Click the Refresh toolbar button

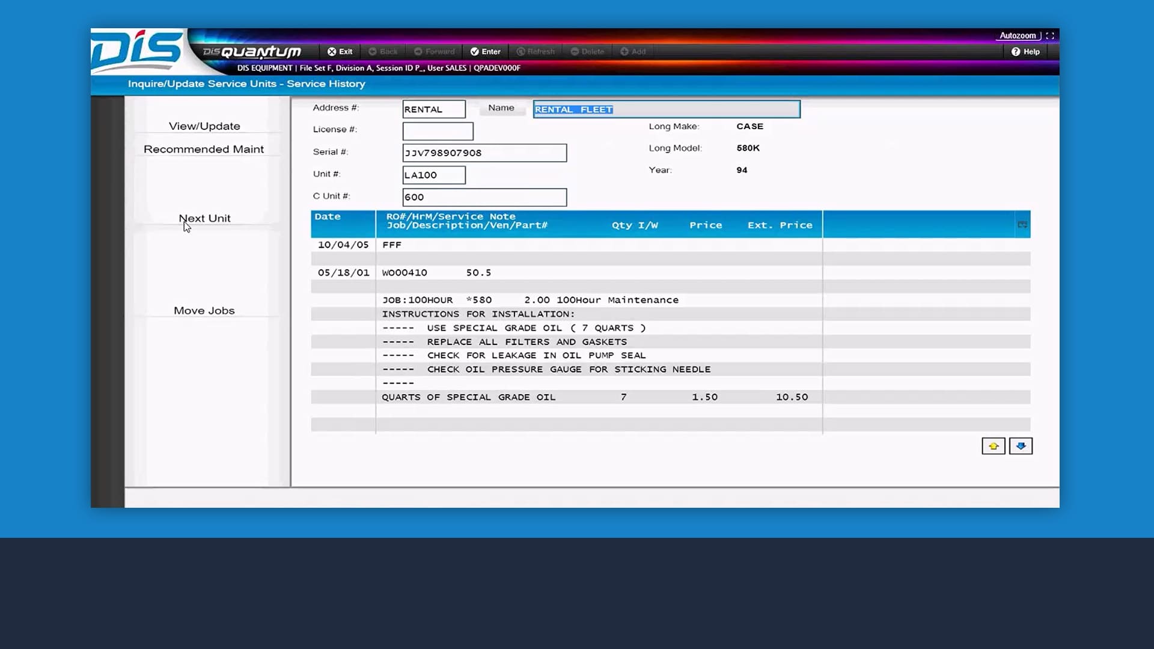click(x=536, y=52)
